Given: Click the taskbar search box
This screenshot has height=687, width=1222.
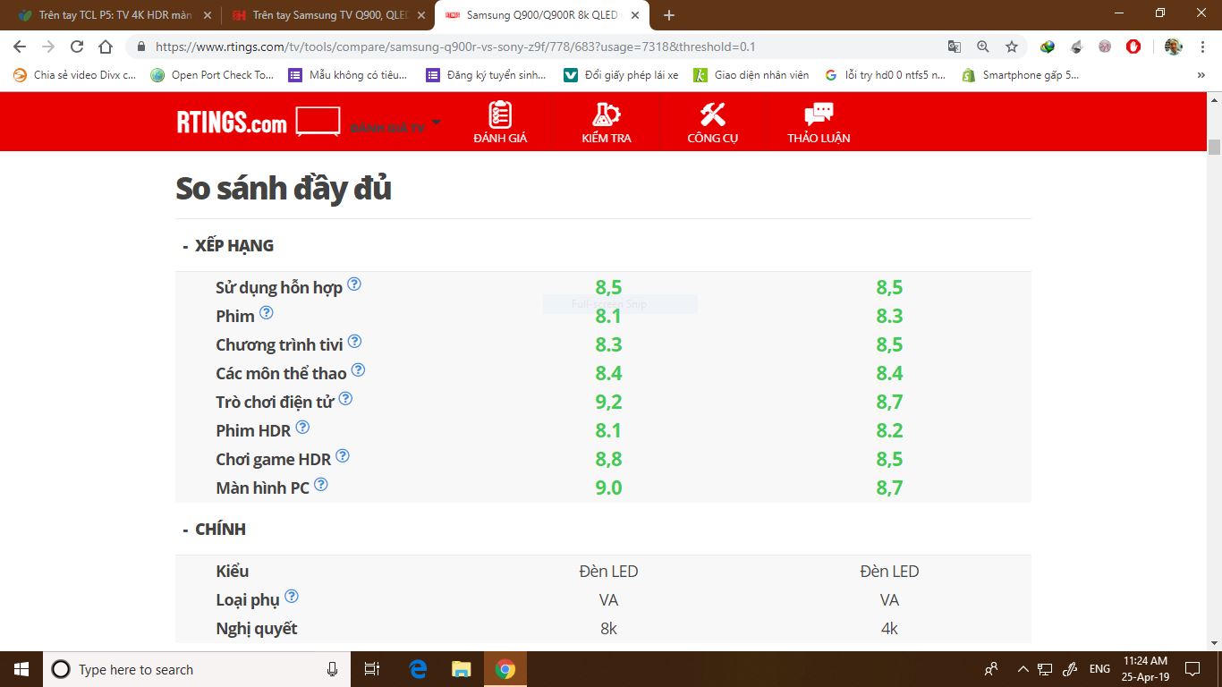Looking at the screenshot, I should (197, 669).
